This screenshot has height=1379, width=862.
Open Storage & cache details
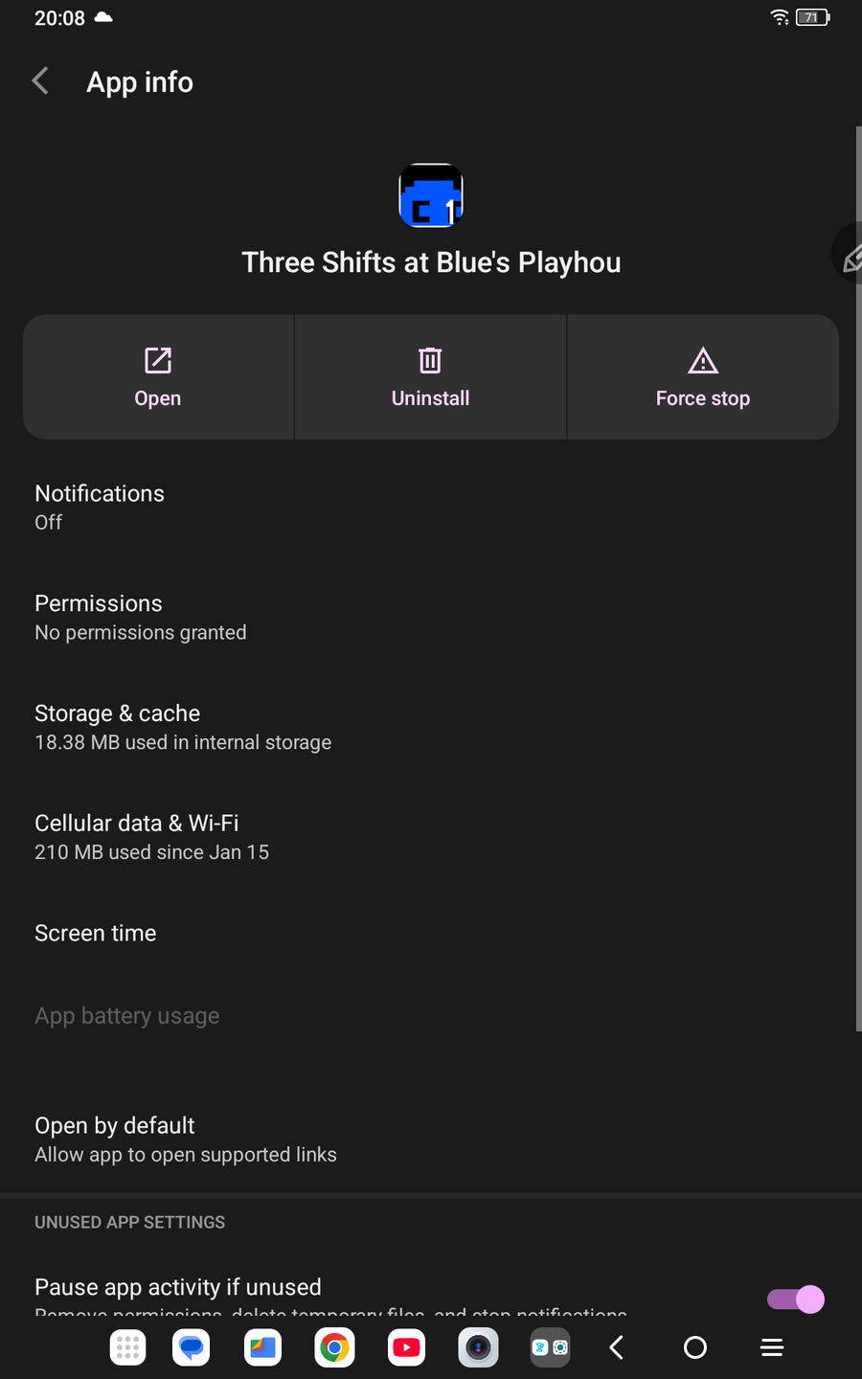(x=182, y=727)
